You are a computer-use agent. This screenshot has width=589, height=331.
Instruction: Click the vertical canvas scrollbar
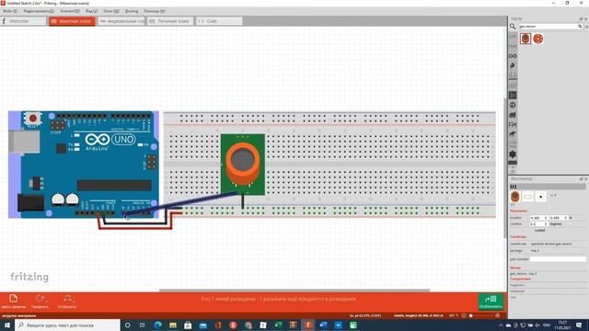point(505,167)
